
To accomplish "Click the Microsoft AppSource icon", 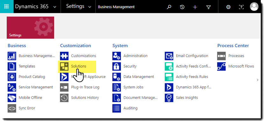I will coord(64,77).
